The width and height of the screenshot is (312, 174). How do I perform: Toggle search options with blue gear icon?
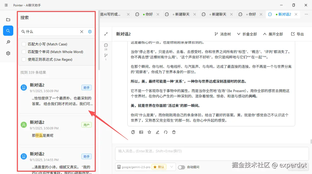90,32
